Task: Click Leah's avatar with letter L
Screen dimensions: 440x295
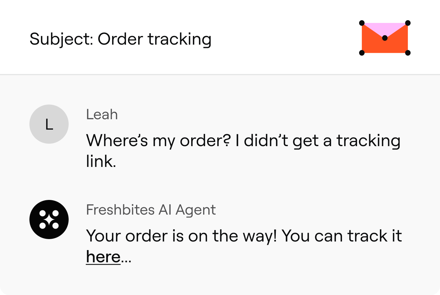Action: pyautogui.click(x=49, y=124)
